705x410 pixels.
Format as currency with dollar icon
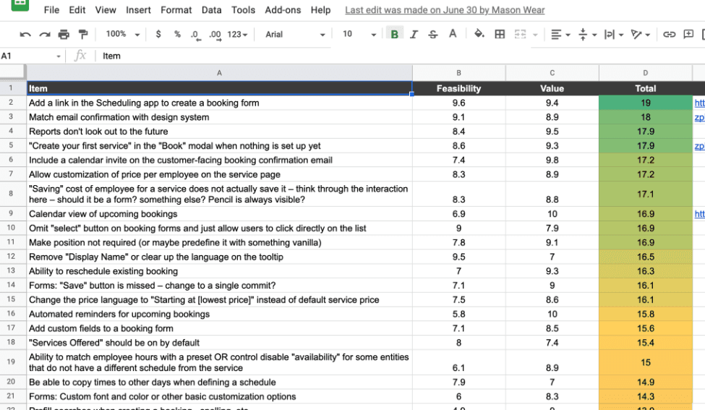[158, 34]
